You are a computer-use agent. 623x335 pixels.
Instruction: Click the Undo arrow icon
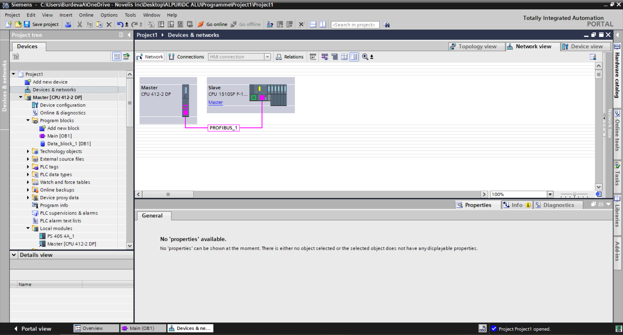click(x=120, y=24)
